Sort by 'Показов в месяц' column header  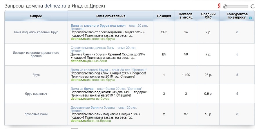[186, 16]
